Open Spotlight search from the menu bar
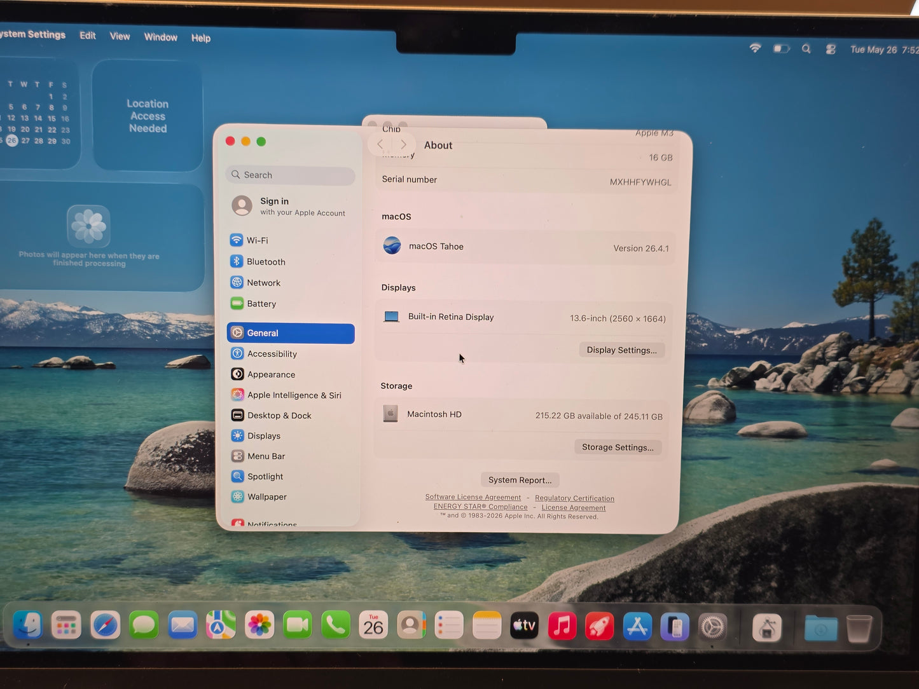The image size is (919, 689). (806, 49)
